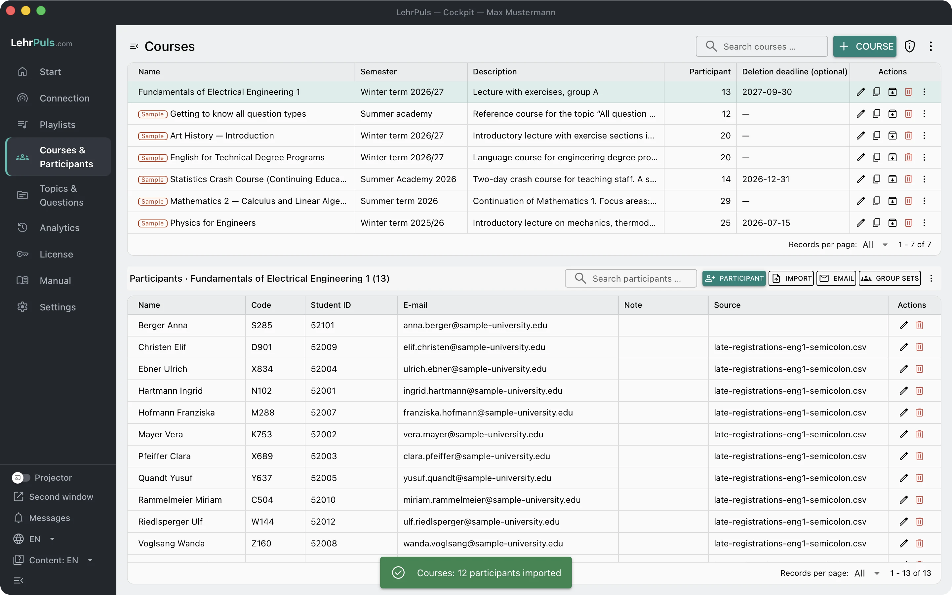
Task: Open participants panel three-dot menu
Action: [931, 278]
